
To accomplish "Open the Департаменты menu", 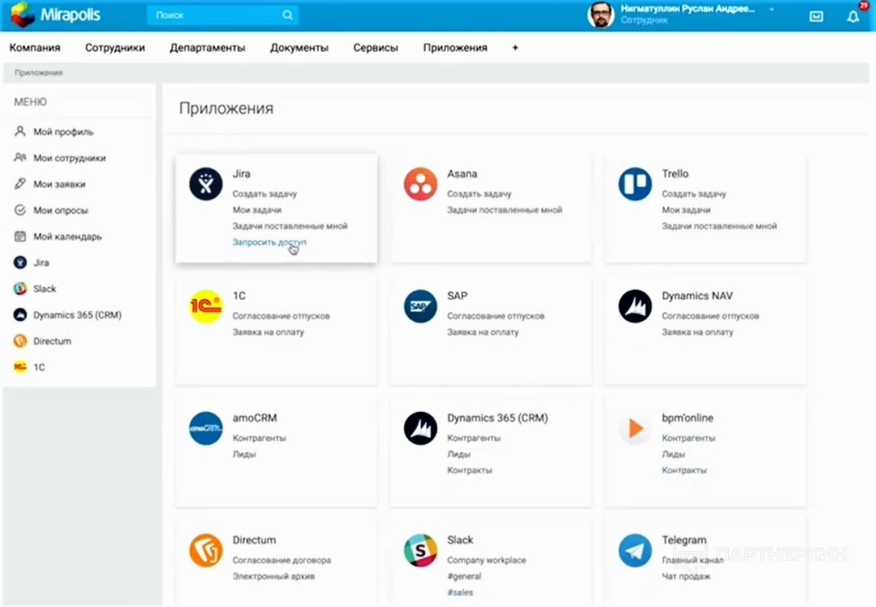I will 207,48.
